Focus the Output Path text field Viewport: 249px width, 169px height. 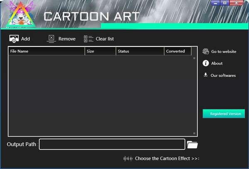(112, 144)
